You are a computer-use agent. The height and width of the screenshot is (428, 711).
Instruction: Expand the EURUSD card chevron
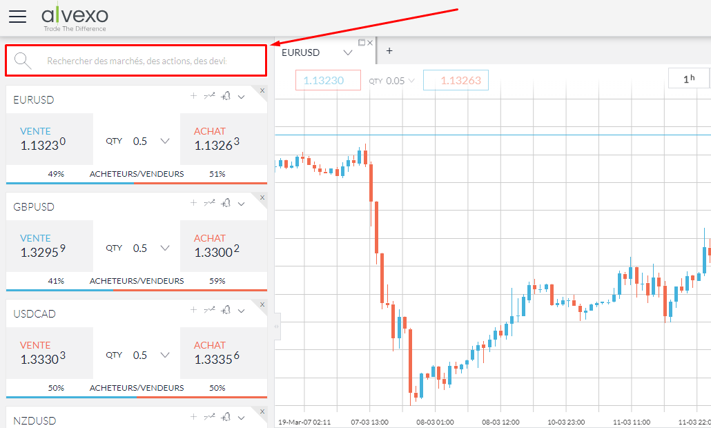(241, 97)
